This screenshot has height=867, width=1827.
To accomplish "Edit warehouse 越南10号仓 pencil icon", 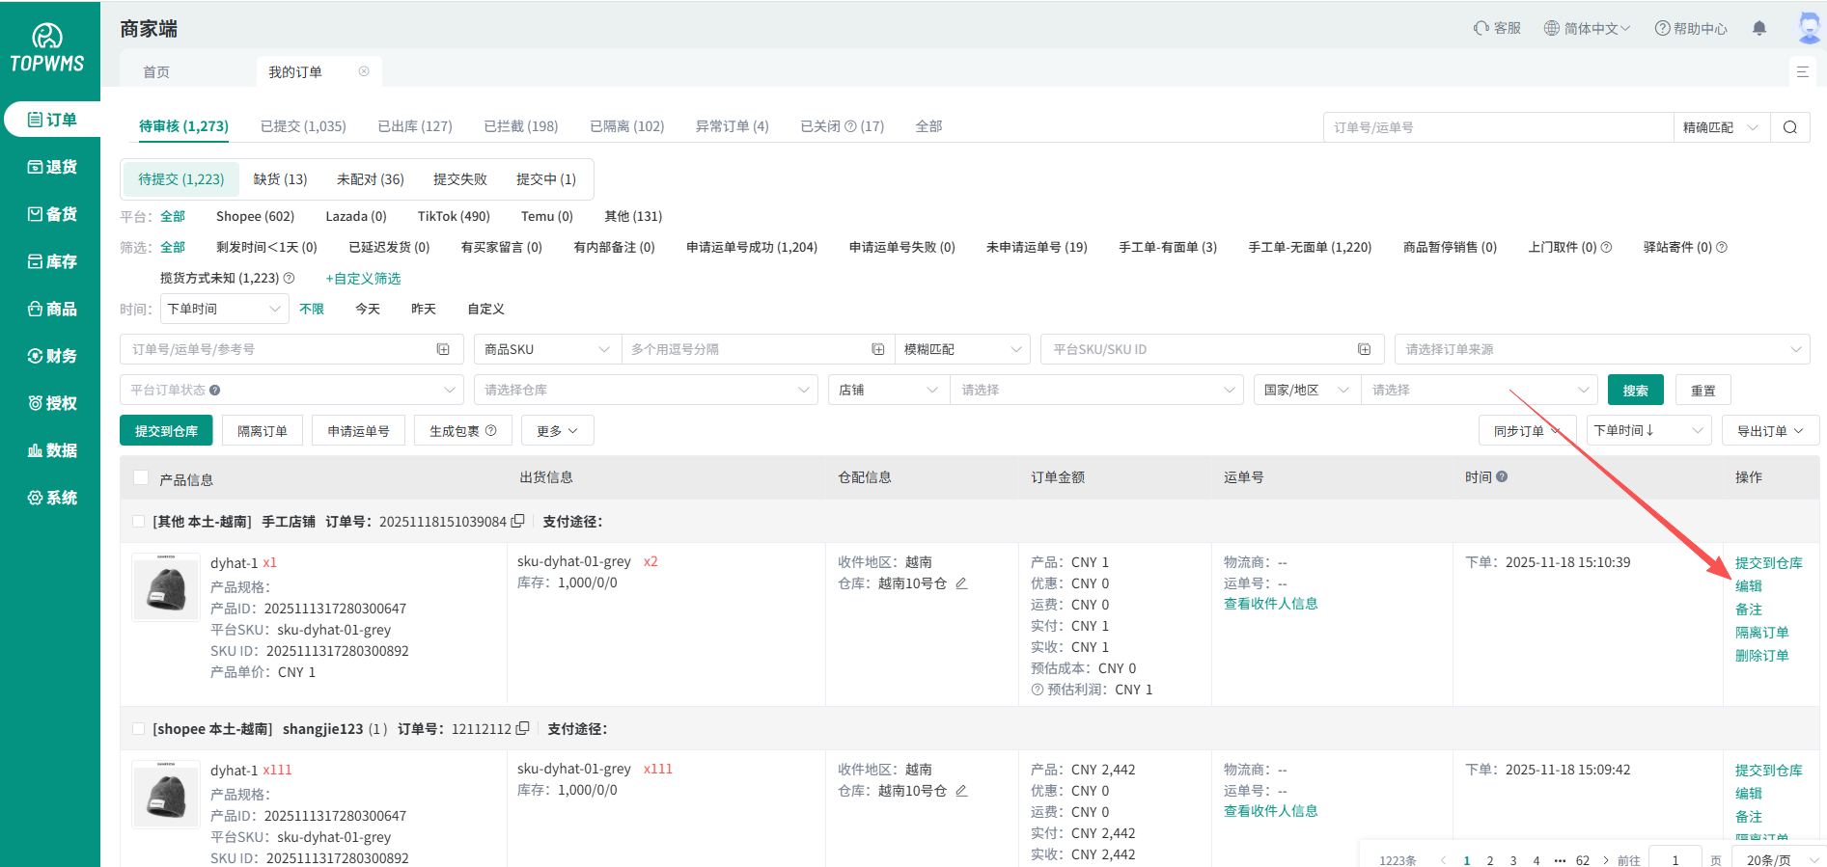I will 961,583.
